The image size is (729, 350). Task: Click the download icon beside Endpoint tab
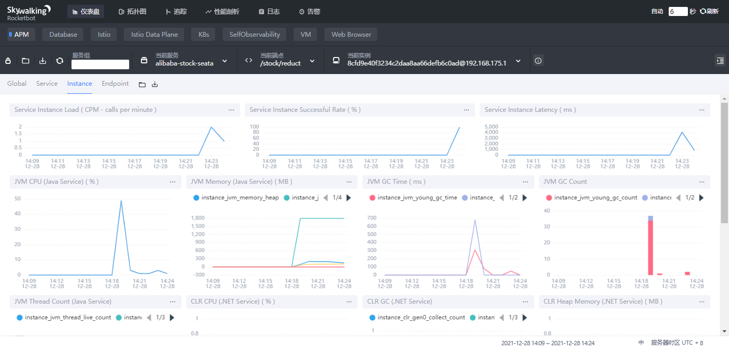click(155, 84)
